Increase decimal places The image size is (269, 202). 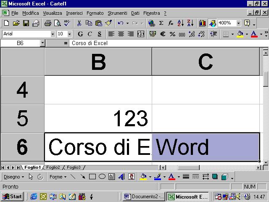click(x=192, y=34)
